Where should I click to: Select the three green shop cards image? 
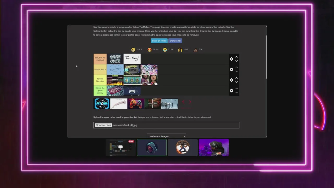pyautogui.click(x=132, y=80)
